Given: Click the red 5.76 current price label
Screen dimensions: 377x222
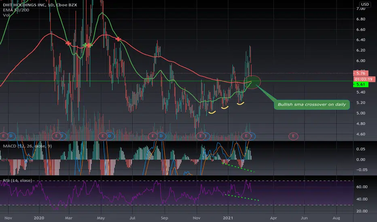Looking at the screenshot, I should click(x=360, y=73).
